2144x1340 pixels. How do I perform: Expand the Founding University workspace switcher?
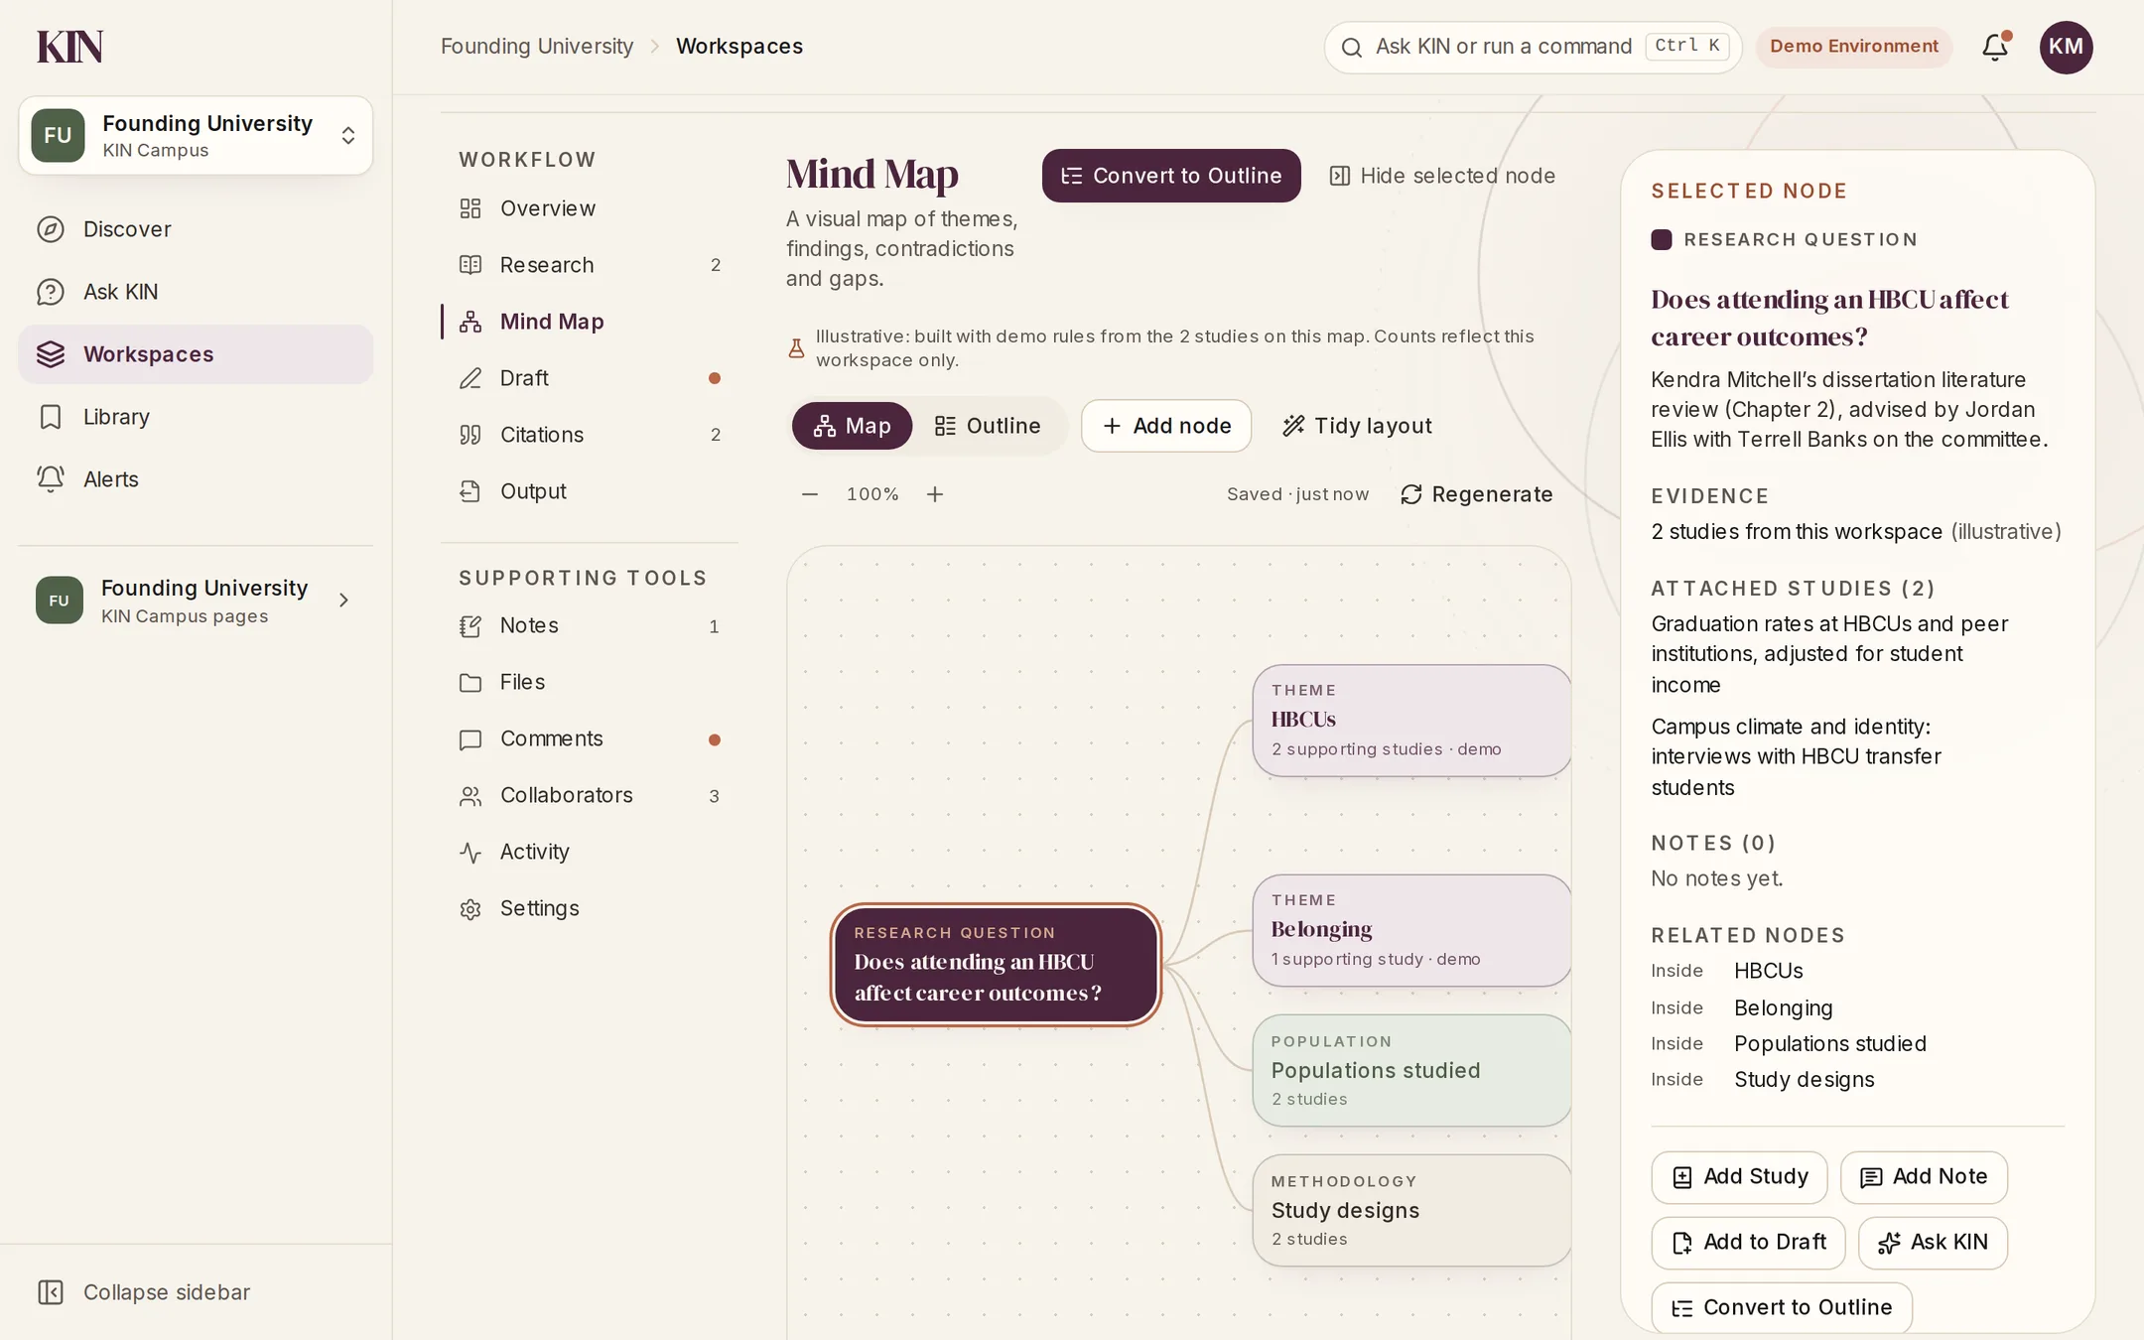click(x=196, y=136)
